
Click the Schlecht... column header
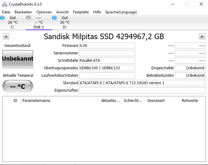[x=133, y=100]
